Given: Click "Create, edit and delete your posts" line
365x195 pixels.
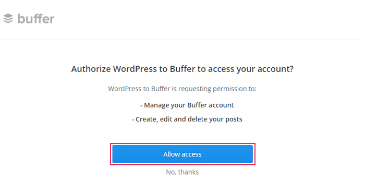Looking at the screenshot, I should [x=187, y=119].
